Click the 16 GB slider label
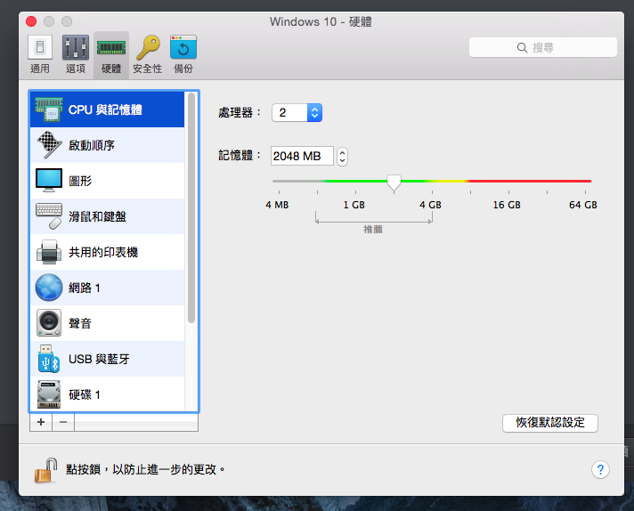Image resolution: width=634 pixels, height=511 pixels. 507,205
